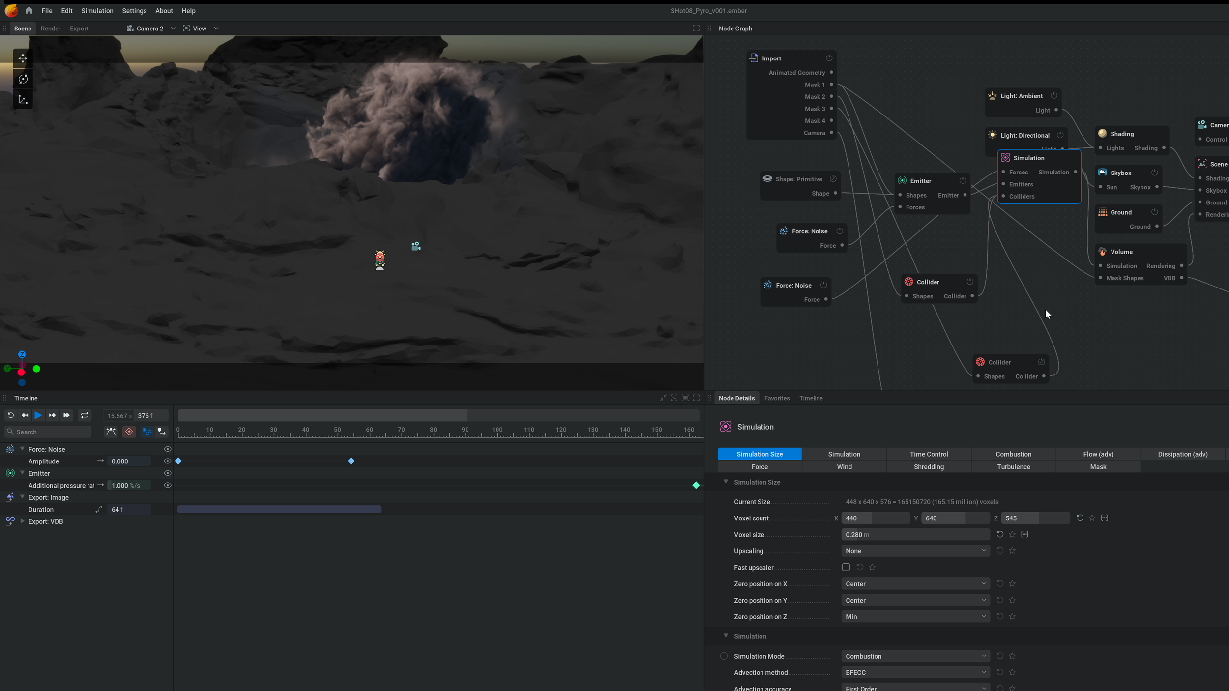Enable the Fast upscaler checkbox
1229x691 pixels.
[x=846, y=567]
